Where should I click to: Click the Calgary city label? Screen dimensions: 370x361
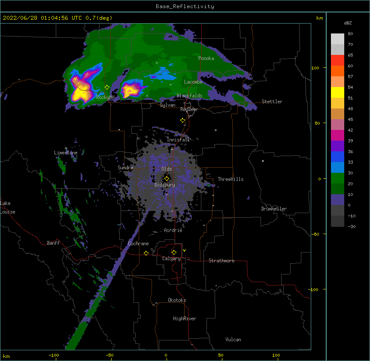coord(171,259)
